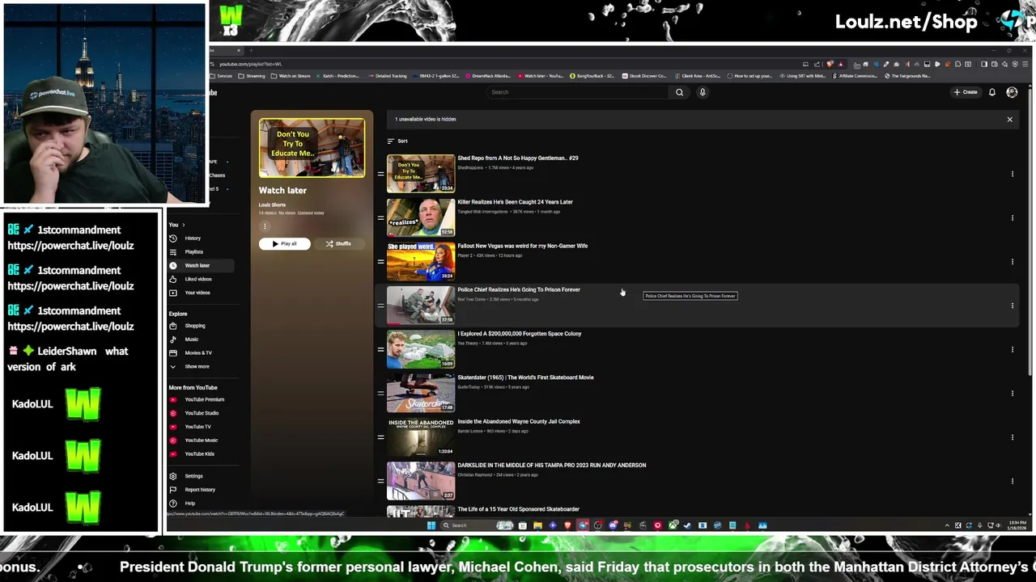Start voice search with the microphone icon
The image size is (1036, 582).
703,92
